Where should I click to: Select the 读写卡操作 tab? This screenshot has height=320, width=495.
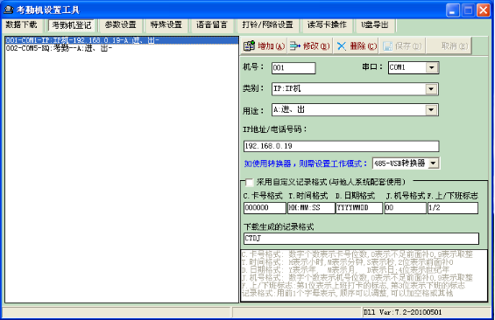click(327, 24)
